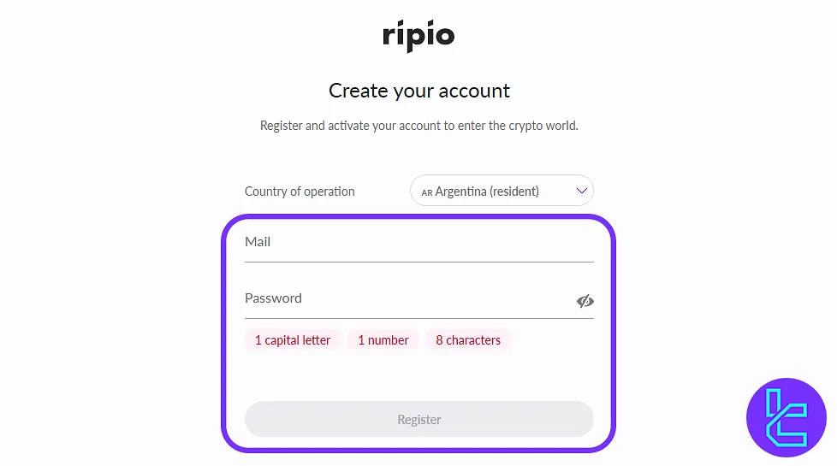Image resolution: width=837 pixels, height=466 pixels.
Task: Toggle password visibility eye icon
Action: [585, 301]
